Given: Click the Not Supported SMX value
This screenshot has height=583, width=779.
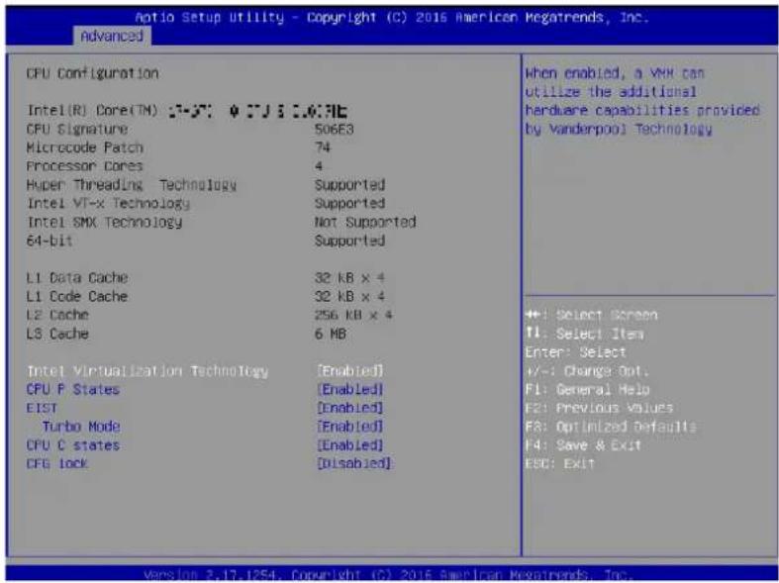Looking at the screenshot, I should coord(365,222).
